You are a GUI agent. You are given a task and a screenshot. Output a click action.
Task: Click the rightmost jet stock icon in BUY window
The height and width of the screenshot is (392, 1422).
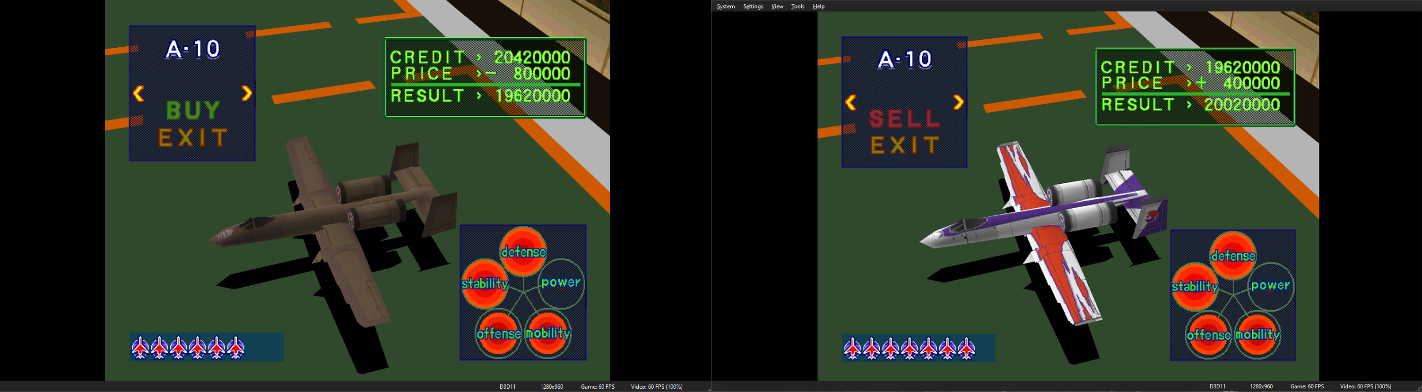coord(236,347)
